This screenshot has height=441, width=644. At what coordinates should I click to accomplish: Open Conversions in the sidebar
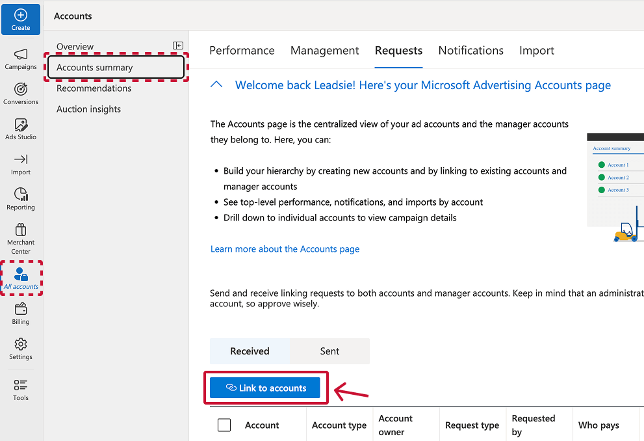pos(21,94)
